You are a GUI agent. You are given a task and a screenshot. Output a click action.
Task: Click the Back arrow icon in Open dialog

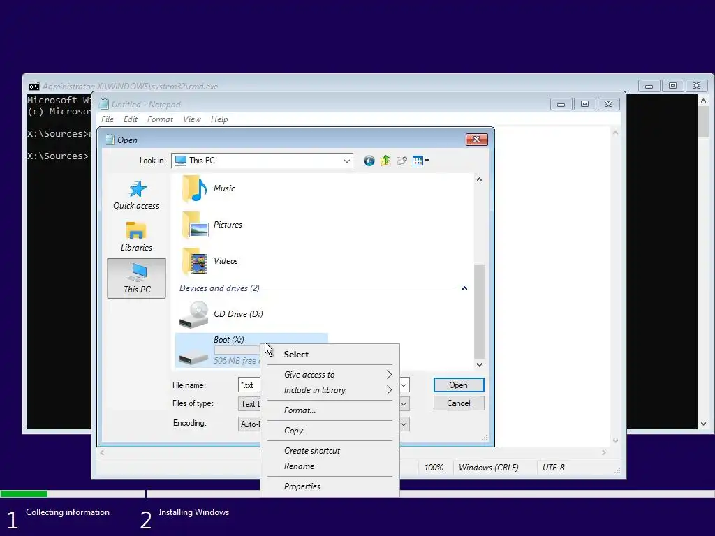coord(369,161)
